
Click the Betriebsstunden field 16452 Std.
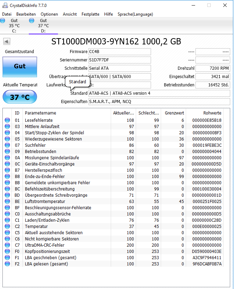tap(213, 85)
